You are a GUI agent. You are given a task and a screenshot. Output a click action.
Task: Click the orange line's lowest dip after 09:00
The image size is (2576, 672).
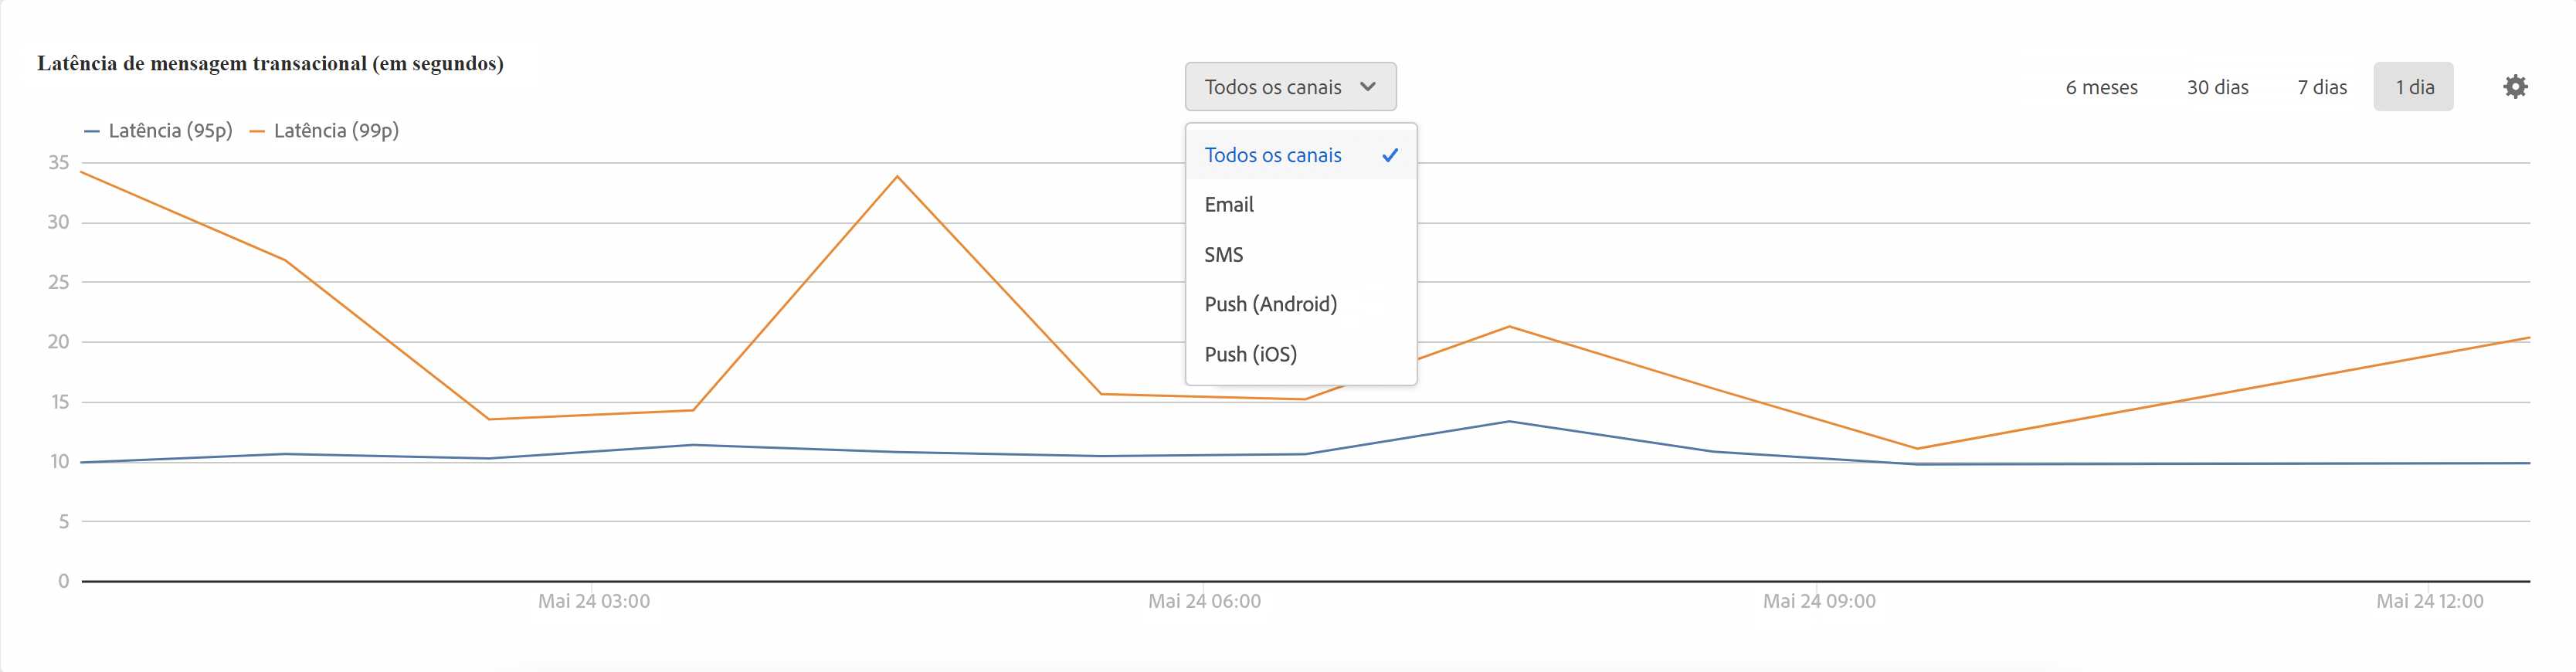(1916, 448)
